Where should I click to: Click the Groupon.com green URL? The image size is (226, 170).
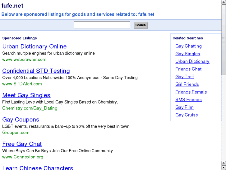click(16, 132)
